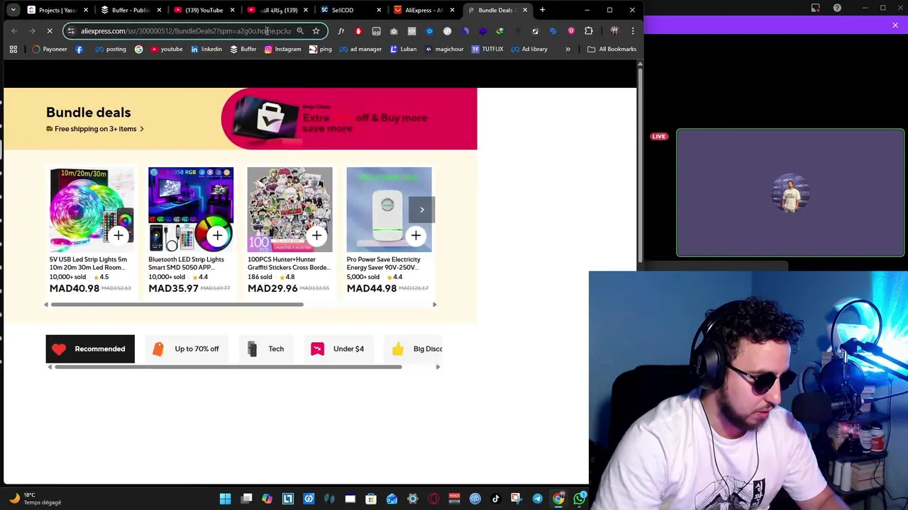Image resolution: width=908 pixels, height=510 pixels.
Task: Open Microsoft Store from the taskbar
Action: 371,499
